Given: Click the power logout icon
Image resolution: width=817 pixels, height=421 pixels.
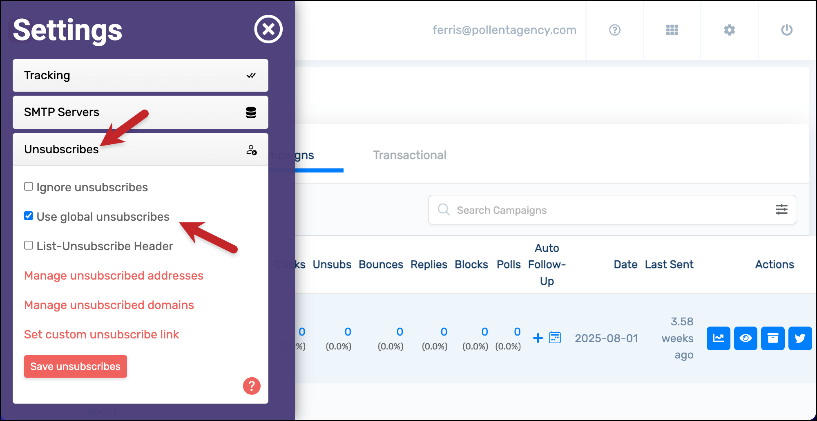Looking at the screenshot, I should pos(786,30).
